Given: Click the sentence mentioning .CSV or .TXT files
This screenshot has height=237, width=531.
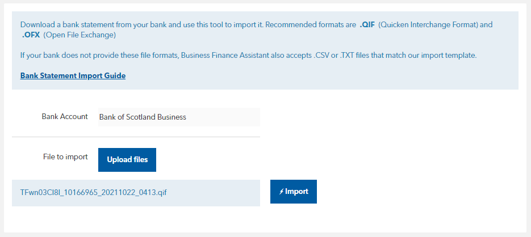Looking at the screenshot, I should [x=248, y=56].
